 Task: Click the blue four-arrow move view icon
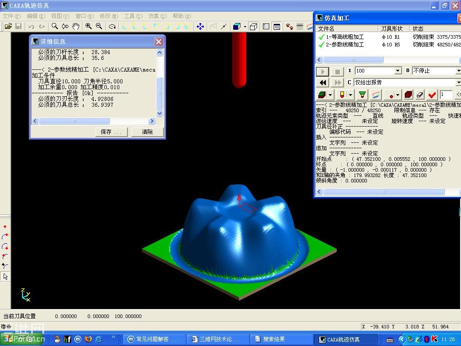(200, 27)
